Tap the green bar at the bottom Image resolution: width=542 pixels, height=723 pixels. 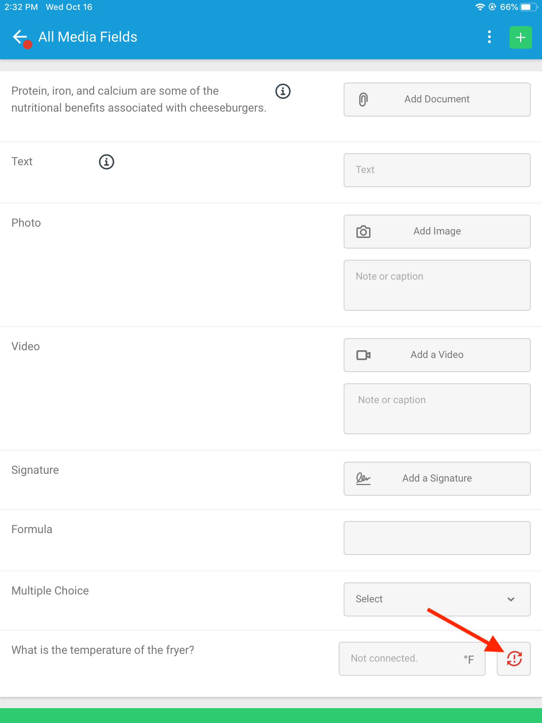pos(271,716)
